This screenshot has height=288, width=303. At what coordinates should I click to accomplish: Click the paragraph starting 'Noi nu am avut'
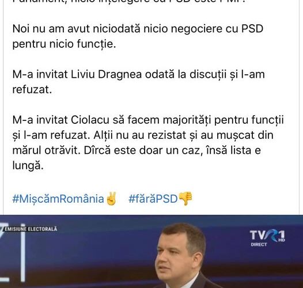138,36
